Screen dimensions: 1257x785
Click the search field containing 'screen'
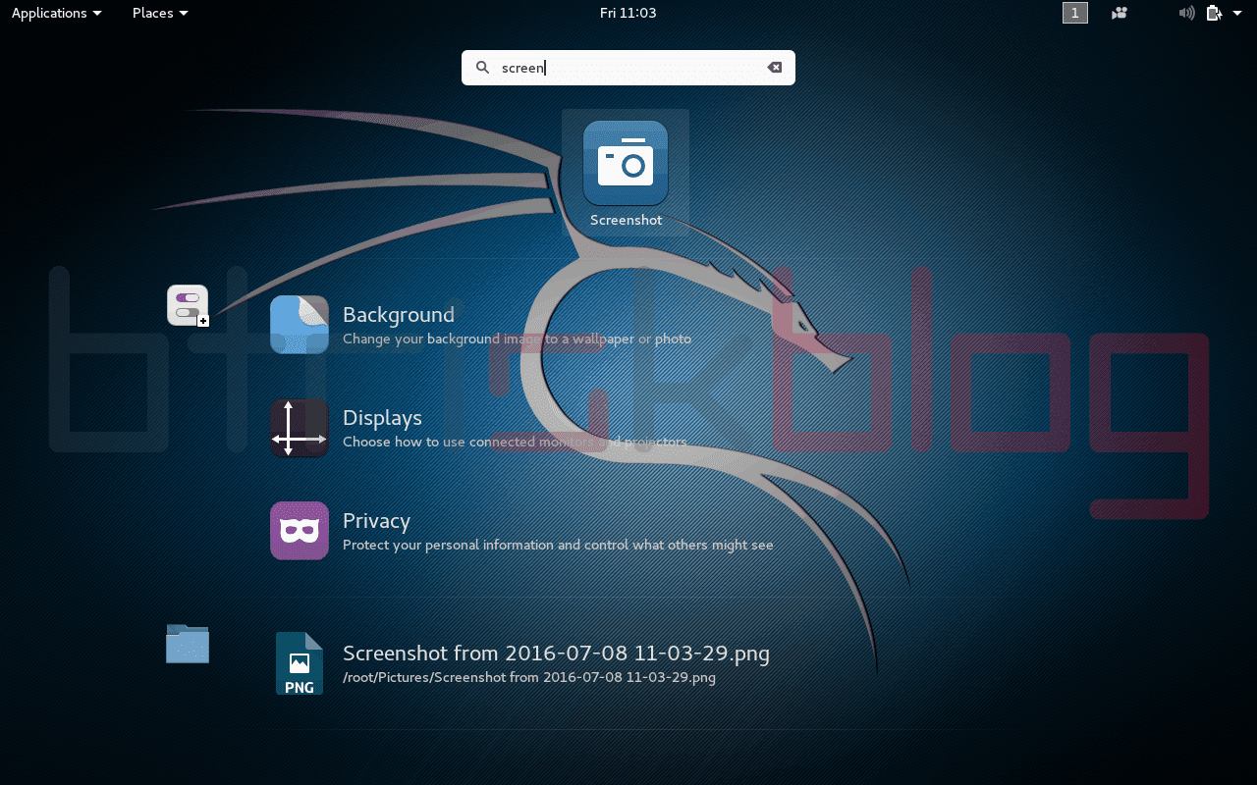click(x=628, y=68)
